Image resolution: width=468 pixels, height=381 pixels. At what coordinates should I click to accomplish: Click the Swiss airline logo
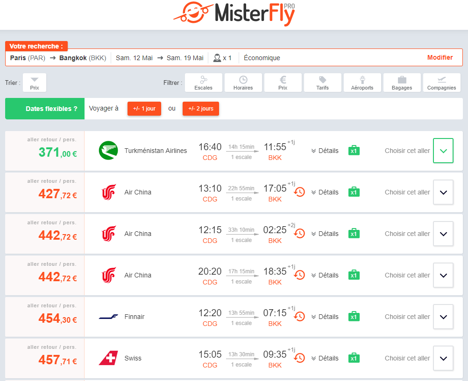[x=108, y=358]
